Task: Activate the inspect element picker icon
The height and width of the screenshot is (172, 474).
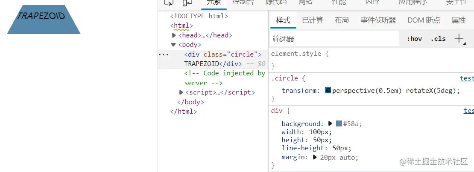Action: pyautogui.click(x=169, y=3)
